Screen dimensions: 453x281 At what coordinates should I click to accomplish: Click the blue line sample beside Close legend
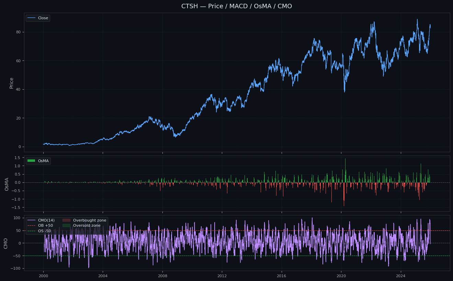point(31,18)
